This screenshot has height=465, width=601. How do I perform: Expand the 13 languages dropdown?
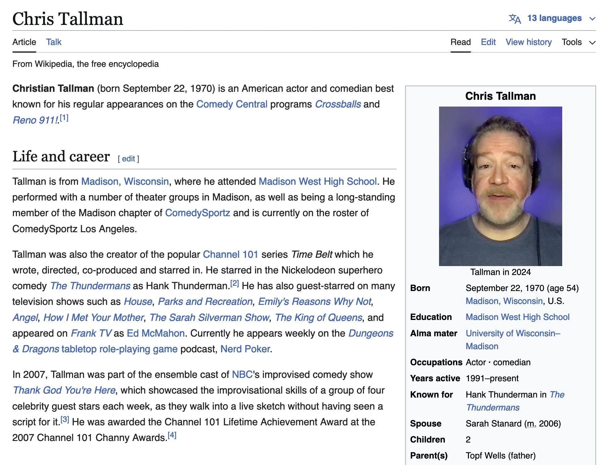(x=554, y=18)
